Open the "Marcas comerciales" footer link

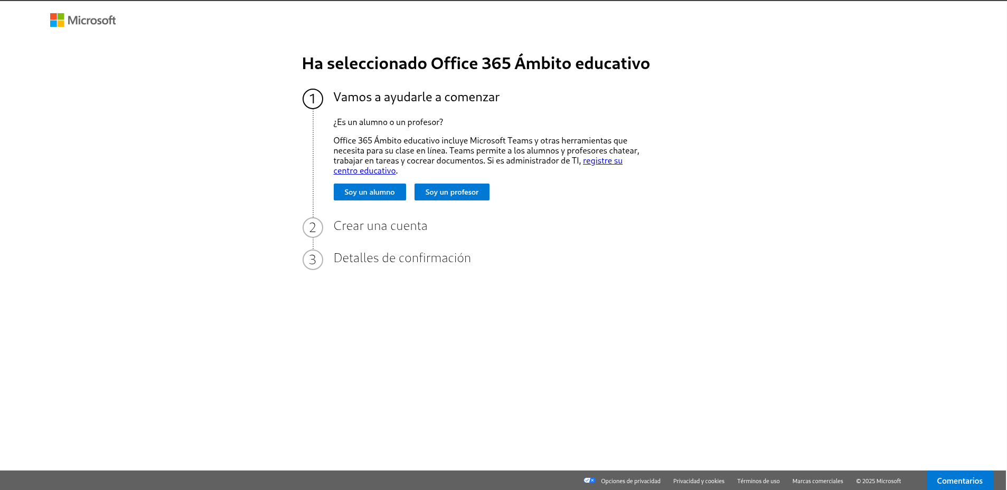817,481
